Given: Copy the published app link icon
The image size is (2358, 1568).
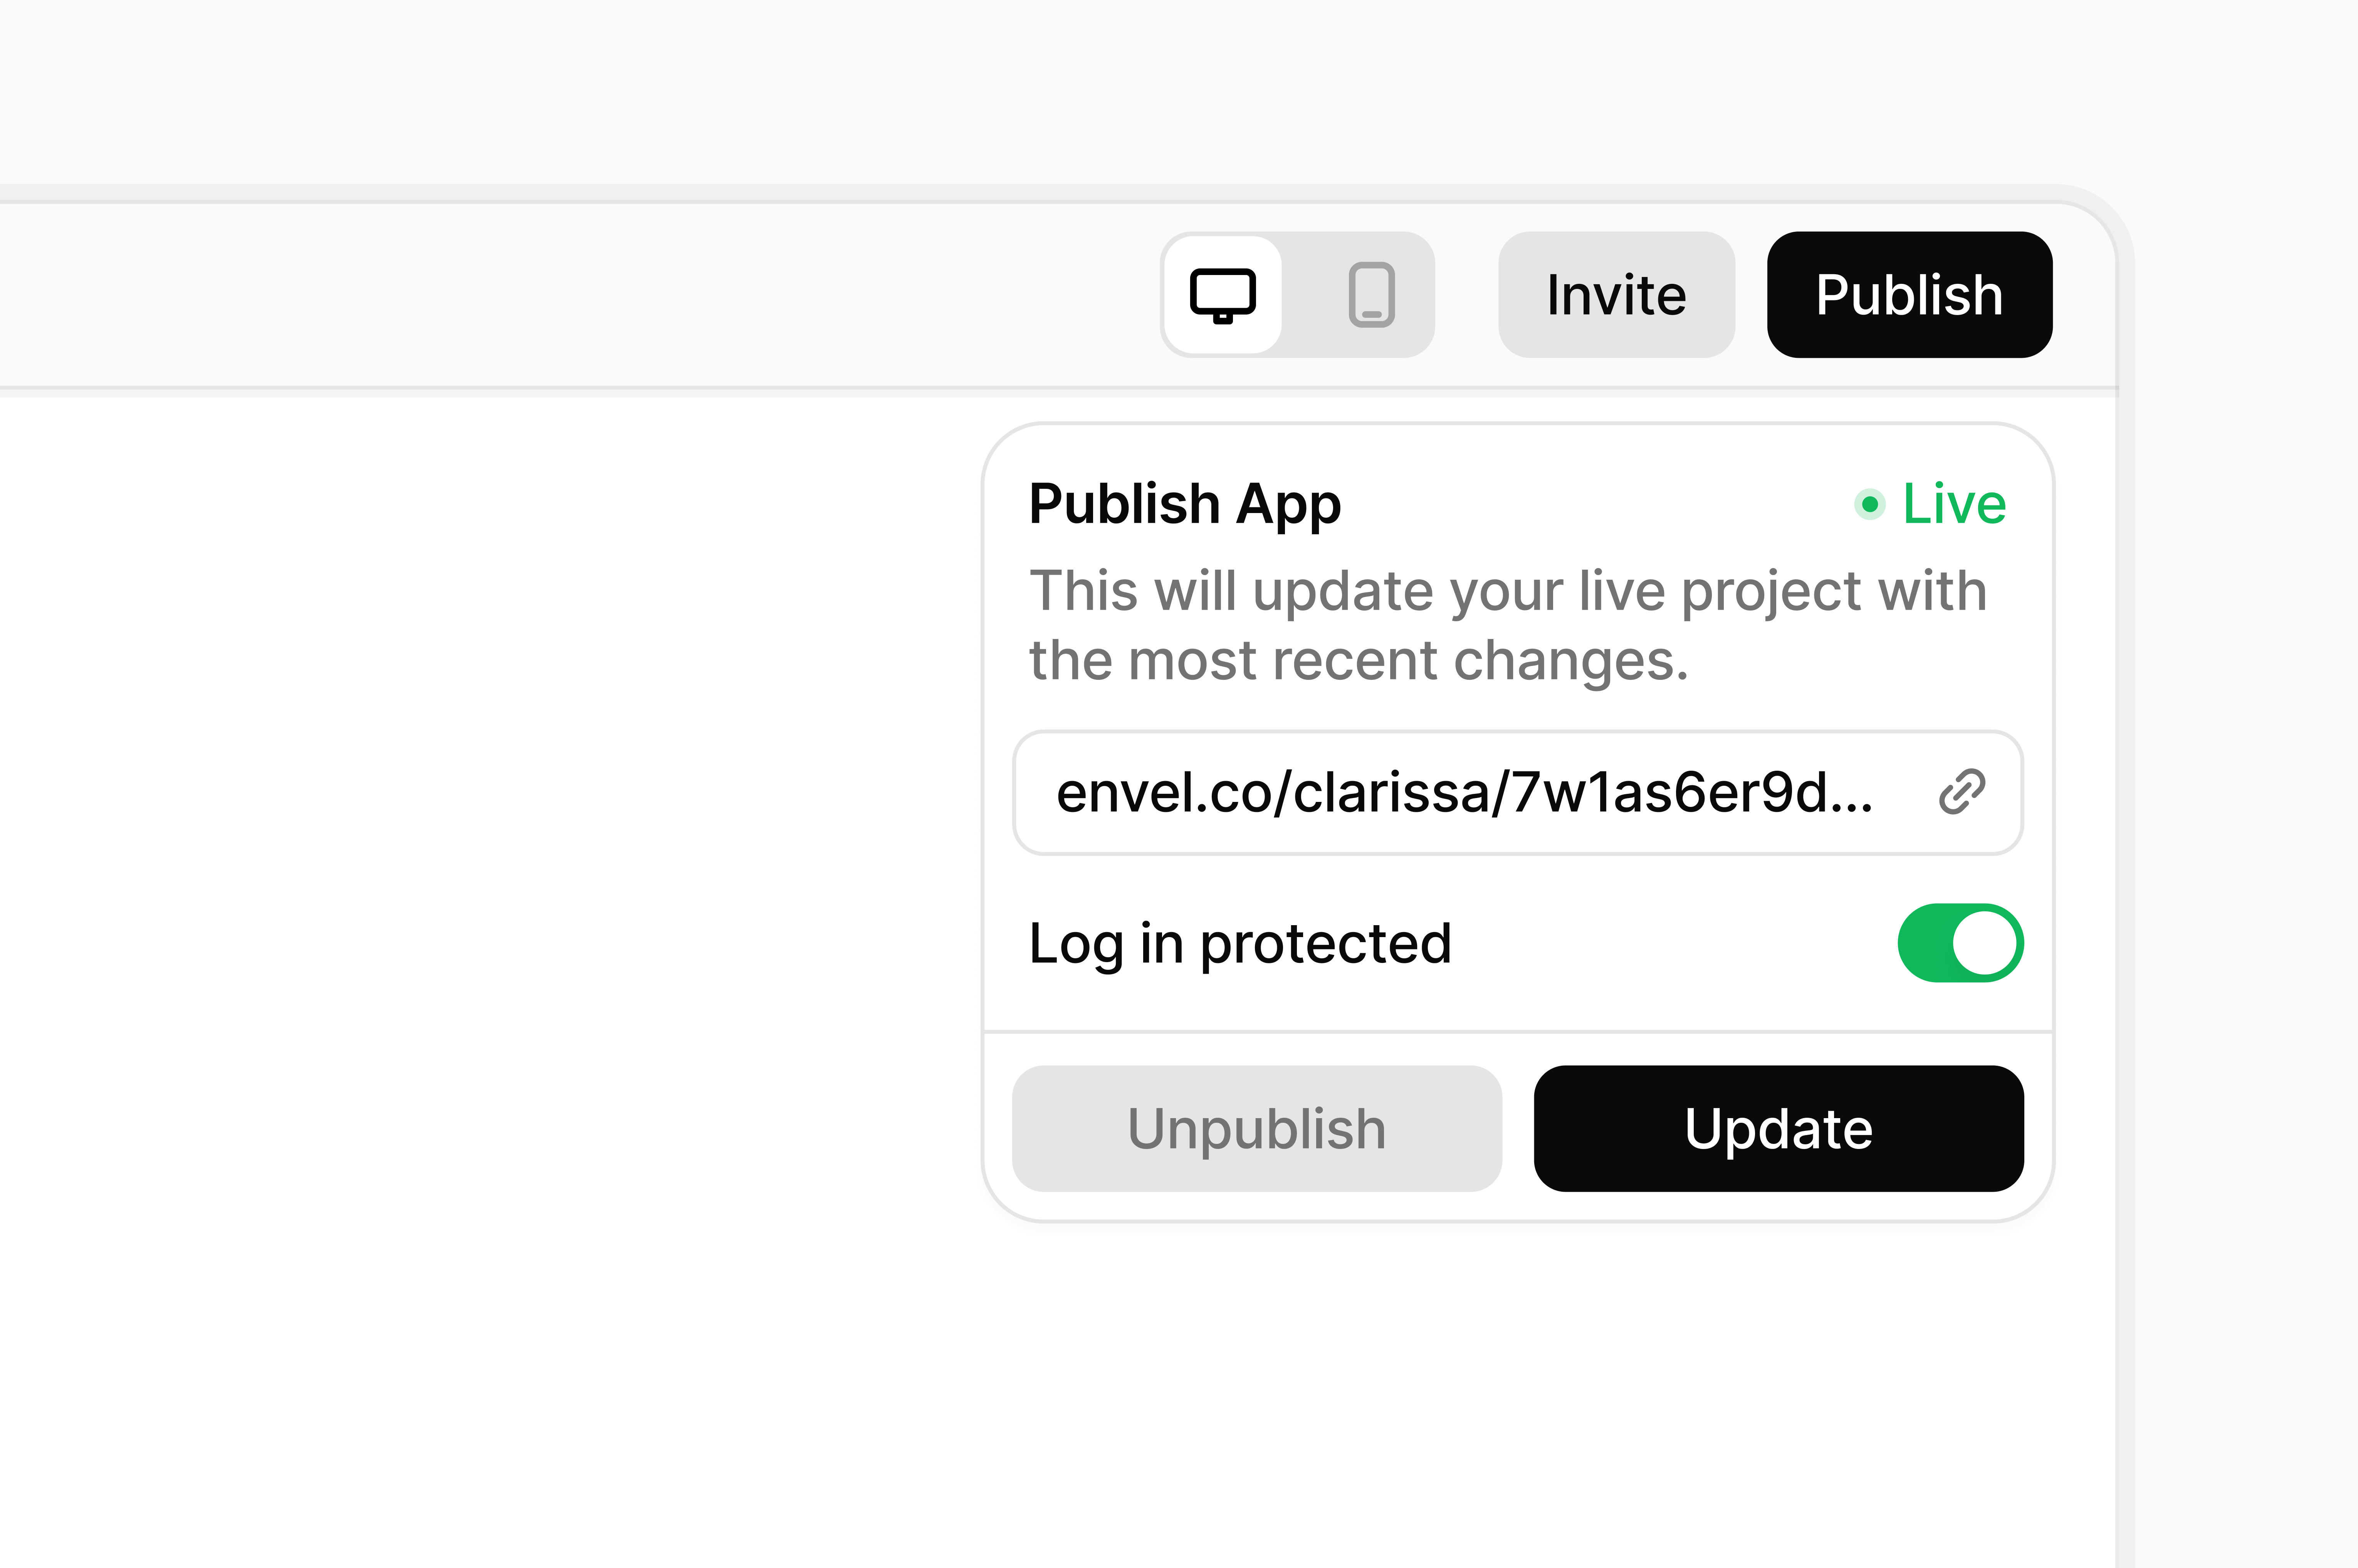Looking at the screenshot, I should (1962, 792).
